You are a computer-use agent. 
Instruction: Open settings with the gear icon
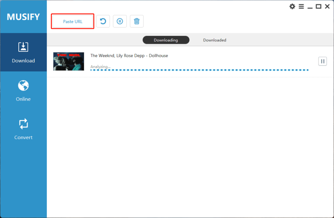292,6
